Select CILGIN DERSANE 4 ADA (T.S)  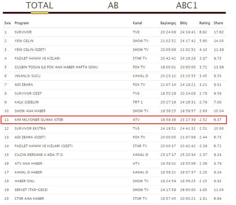coord(39,155)
